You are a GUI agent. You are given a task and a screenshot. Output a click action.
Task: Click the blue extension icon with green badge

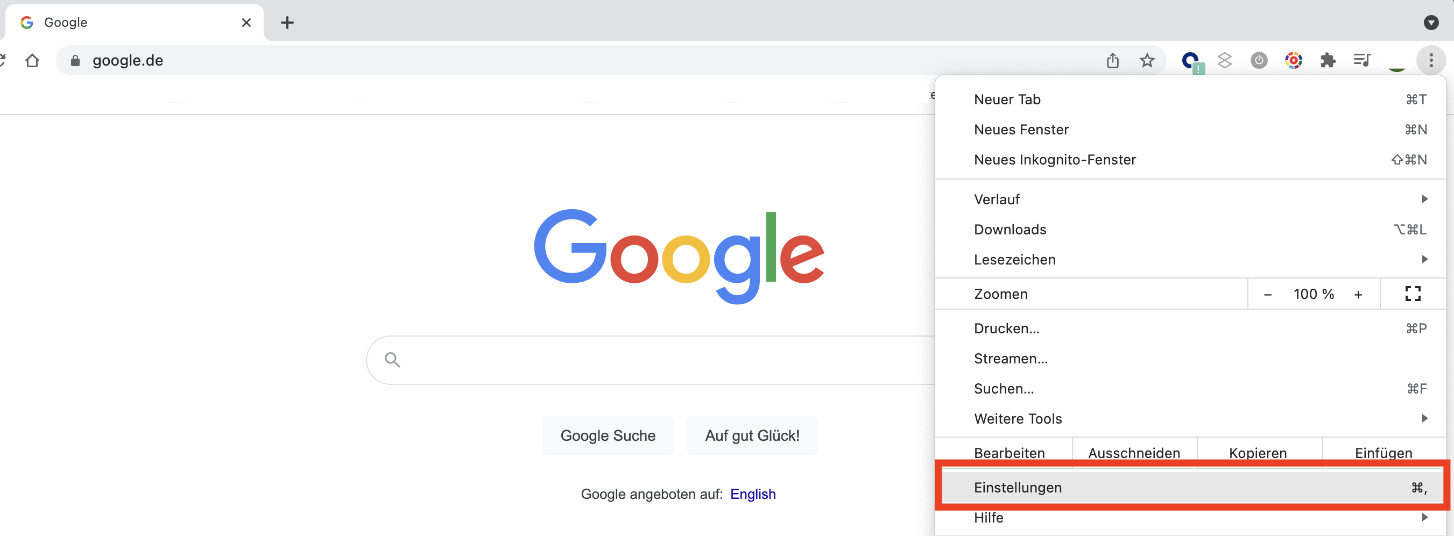(1192, 62)
